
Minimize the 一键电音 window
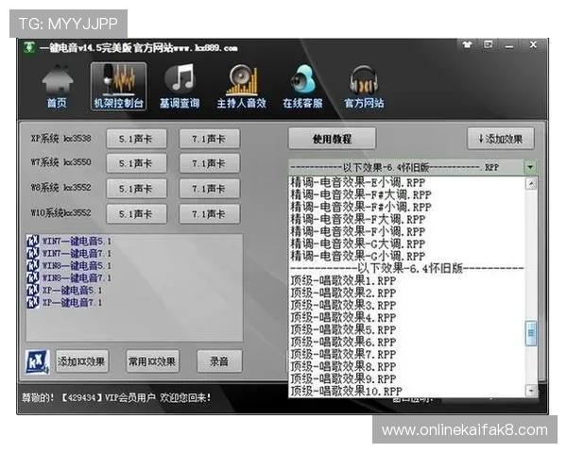tap(509, 45)
